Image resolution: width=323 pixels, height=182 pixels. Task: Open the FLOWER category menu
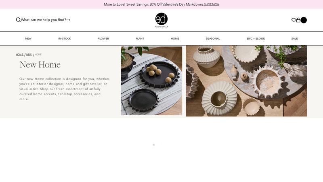(x=103, y=38)
